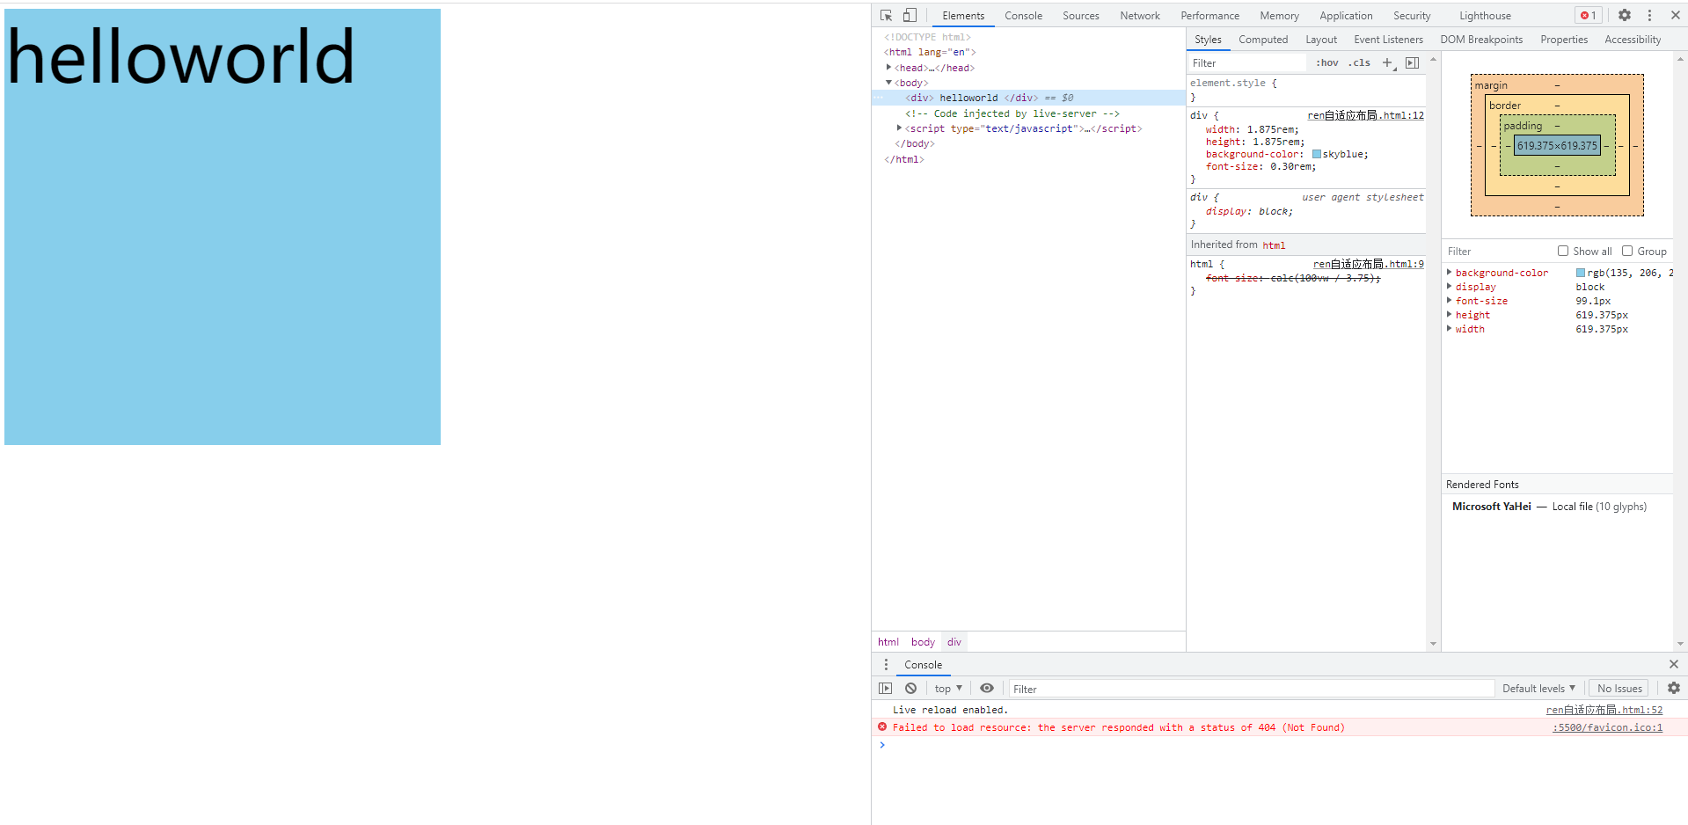Click the font-size: 0.30rem declaration
Viewport: 1688px width, 825px height.
point(1261,166)
